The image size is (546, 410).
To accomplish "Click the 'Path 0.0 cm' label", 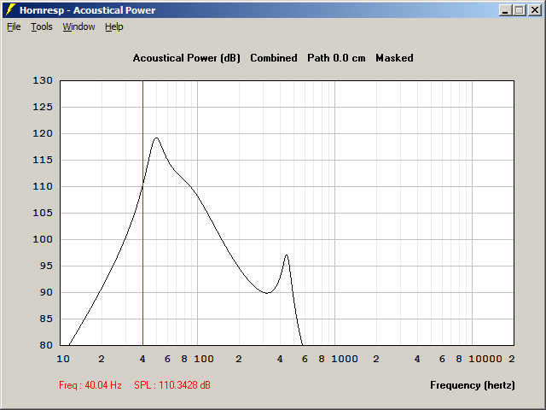I will [x=336, y=58].
